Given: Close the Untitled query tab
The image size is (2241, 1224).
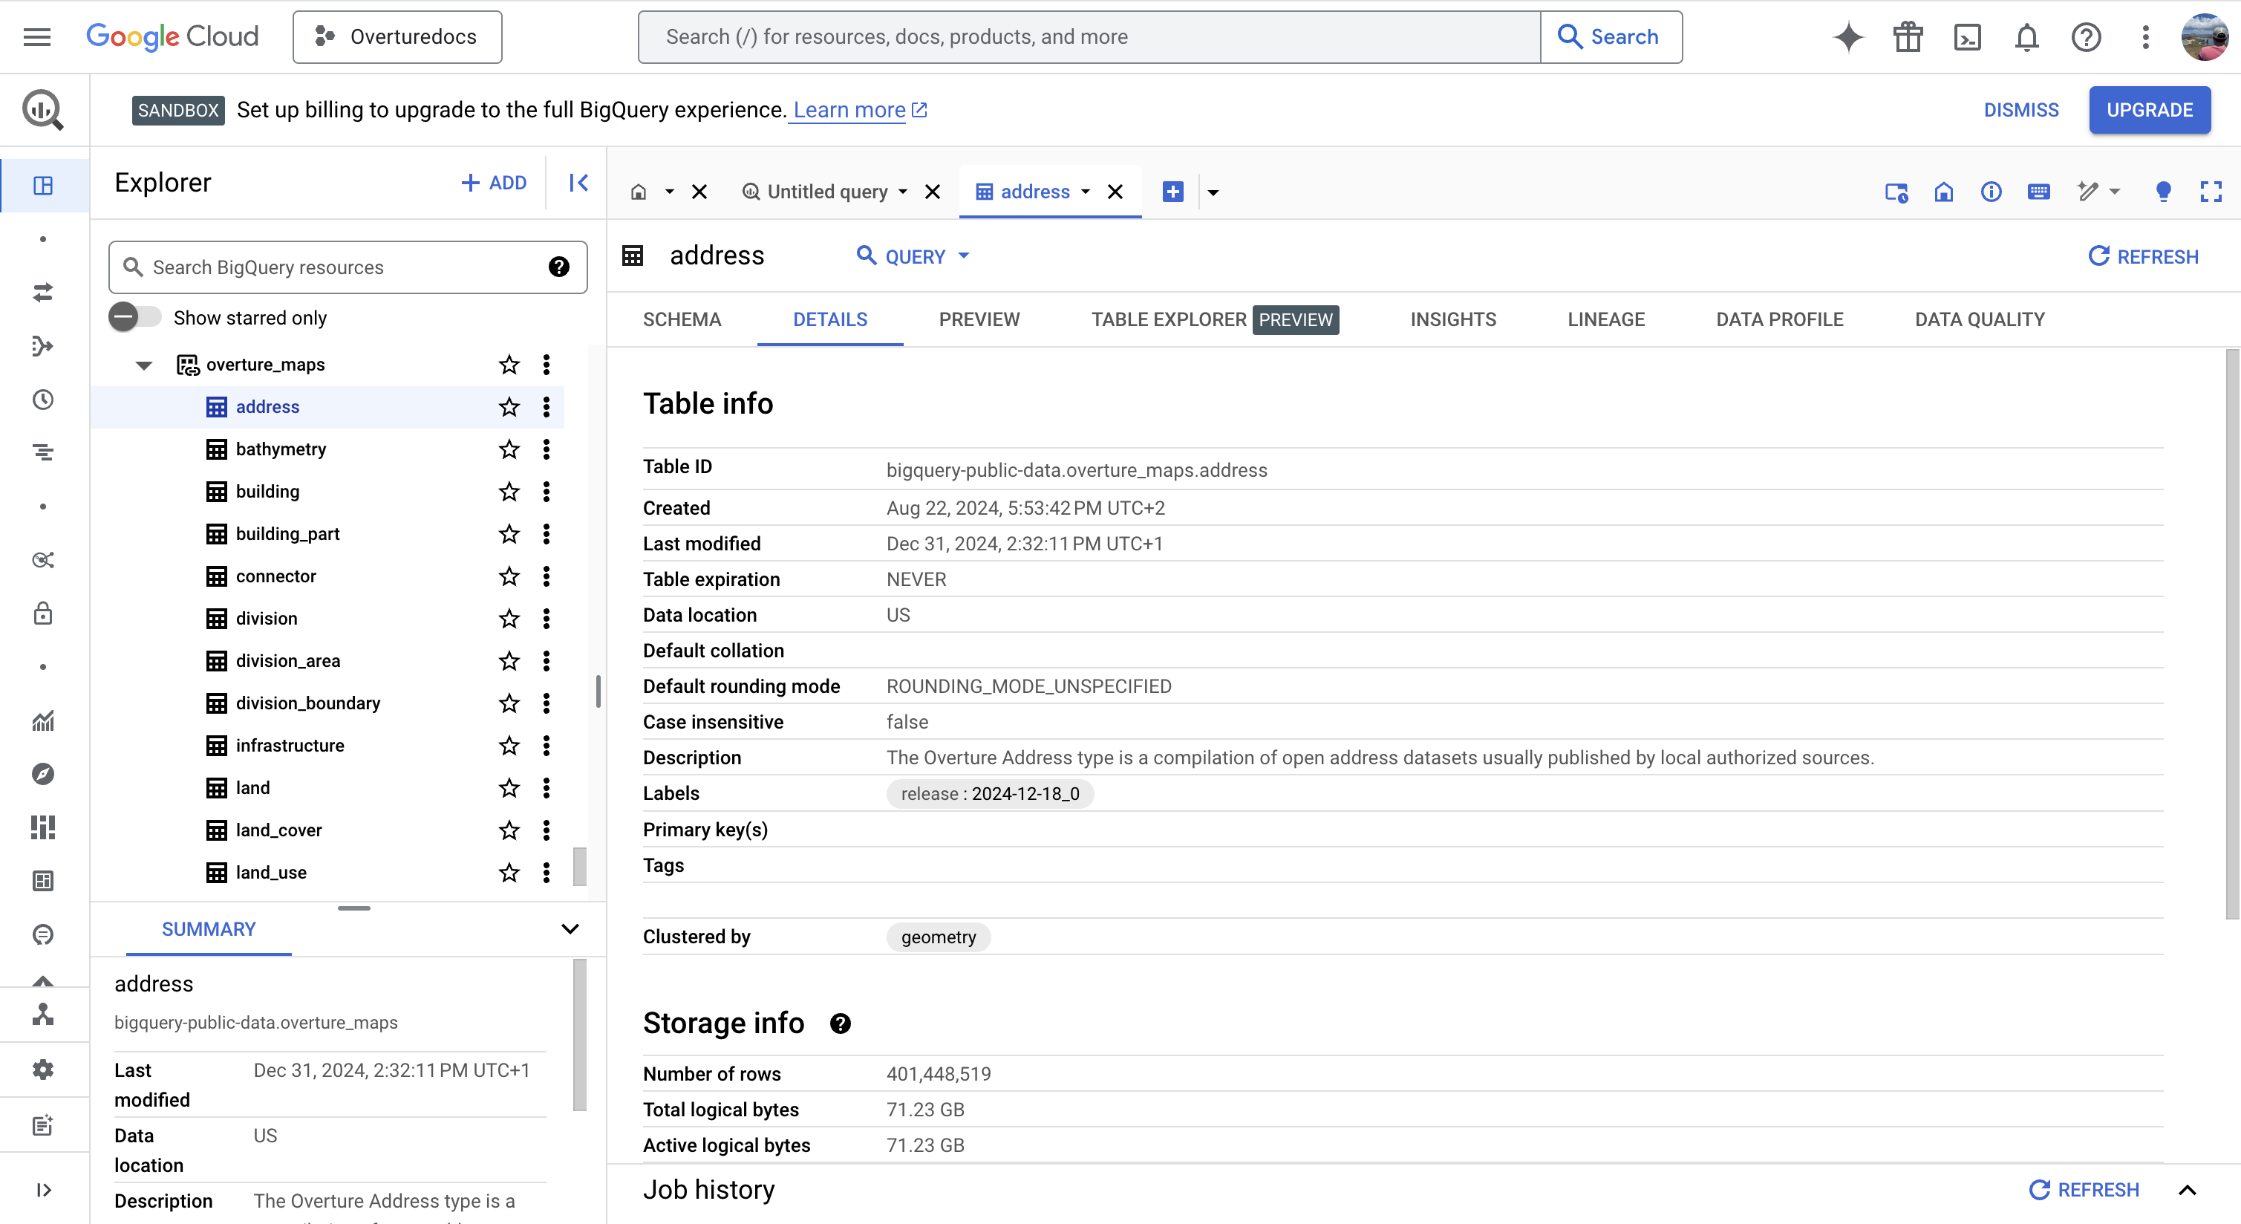Looking at the screenshot, I should pyautogui.click(x=932, y=192).
